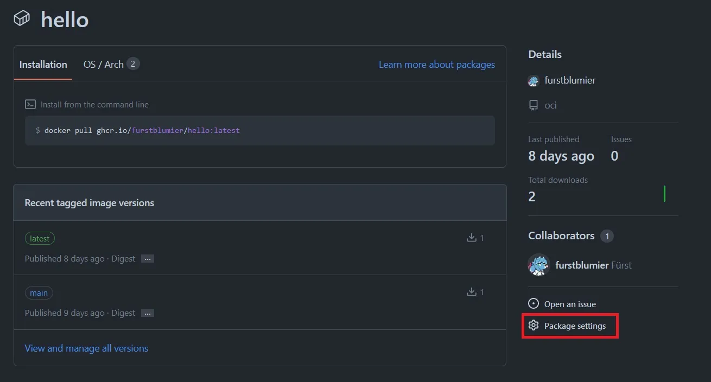
Task: Expand the Digest ellipsis for the main tag
Action: [148, 313]
